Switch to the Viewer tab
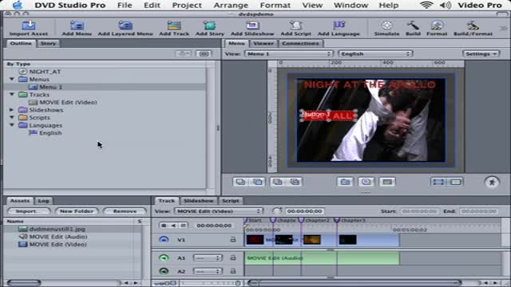The image size is (511, 287). tap(263, 43)
